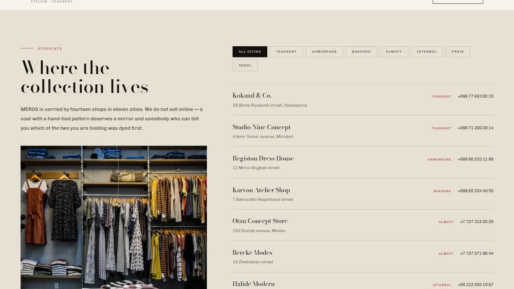Filter stockists by Tashkent
This screenshot has width=514, height=289.
(286, 52)
